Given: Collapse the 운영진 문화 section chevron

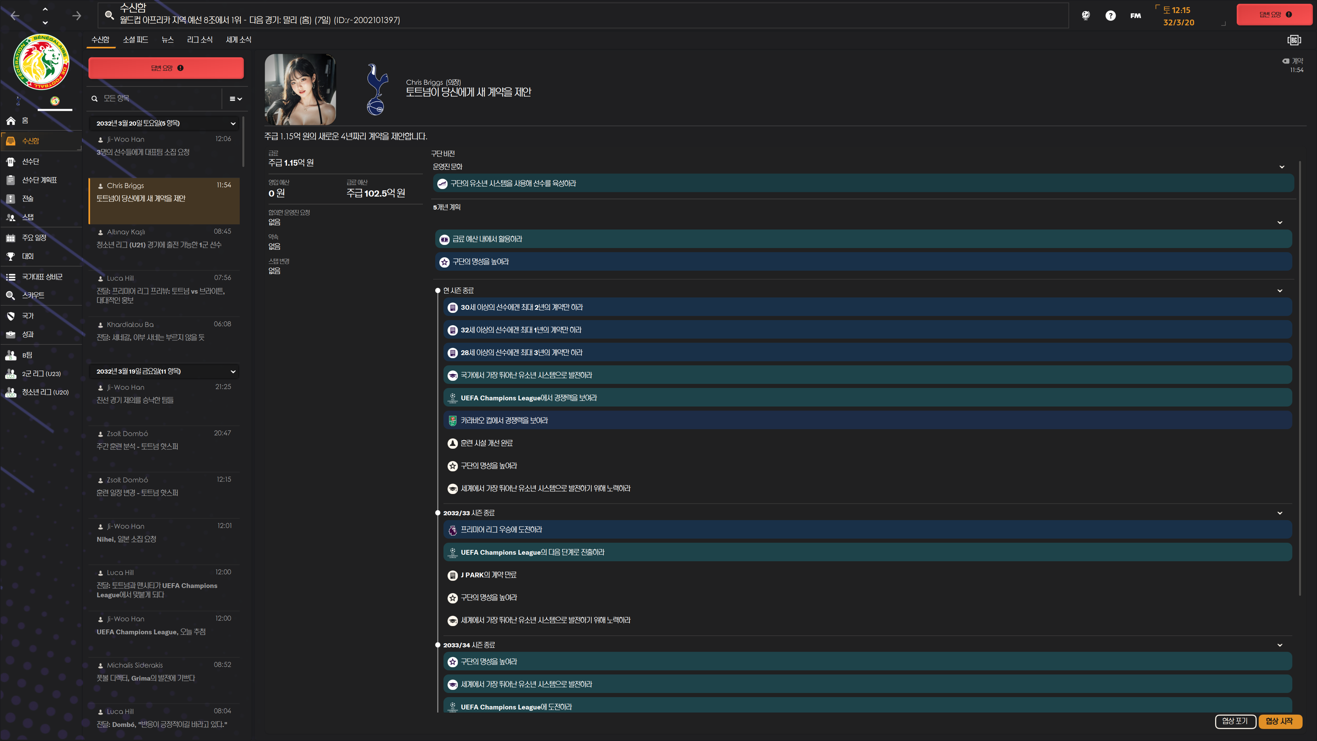Looking at the screenshot, I should [x=1282, y=167].
